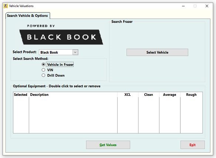Click the Selected column header
Image resolution: width=216 pixels, height=158 pixels.
(x=21, y=95)
